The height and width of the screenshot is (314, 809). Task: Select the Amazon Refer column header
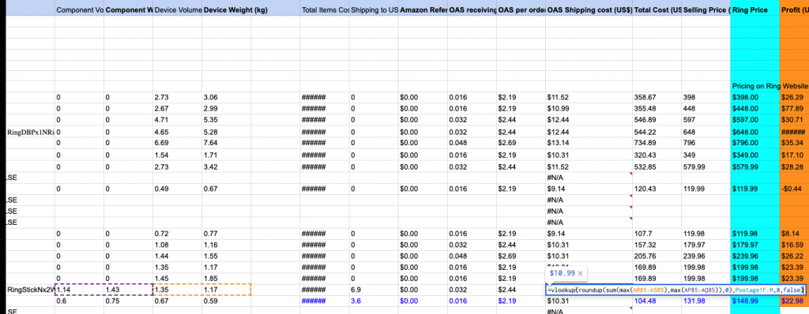click(x=423, y=9)
